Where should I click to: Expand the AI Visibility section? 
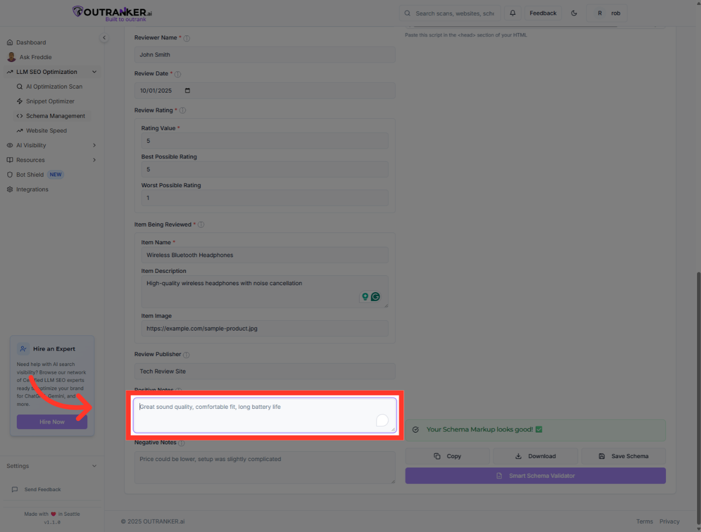(x=51, y=145)
